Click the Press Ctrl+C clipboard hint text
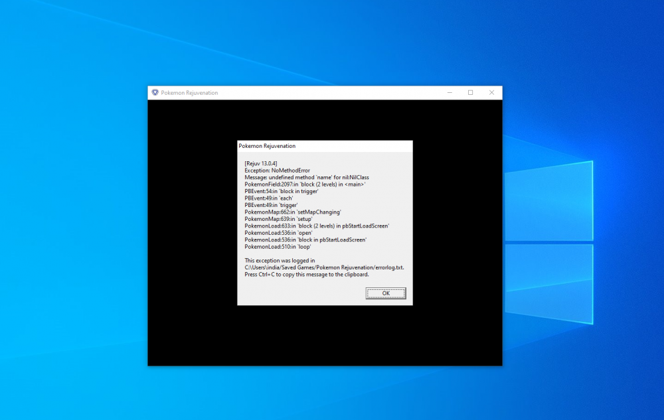The image size is (664, 420). click(307, 274)
